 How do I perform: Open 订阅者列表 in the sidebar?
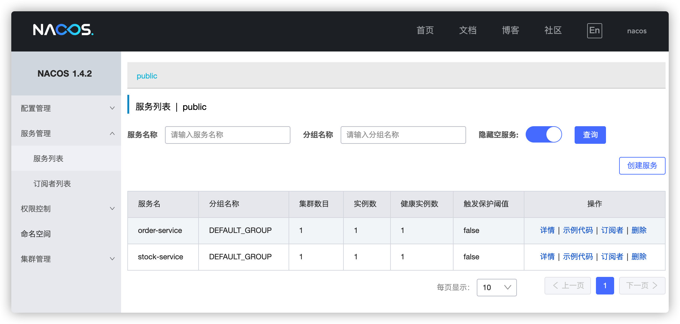(x=66, y=184)
